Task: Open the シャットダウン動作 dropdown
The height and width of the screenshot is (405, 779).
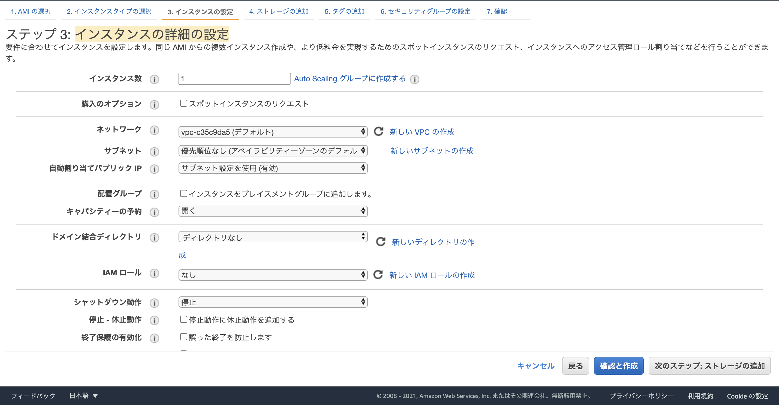Action: coord(272,302)
